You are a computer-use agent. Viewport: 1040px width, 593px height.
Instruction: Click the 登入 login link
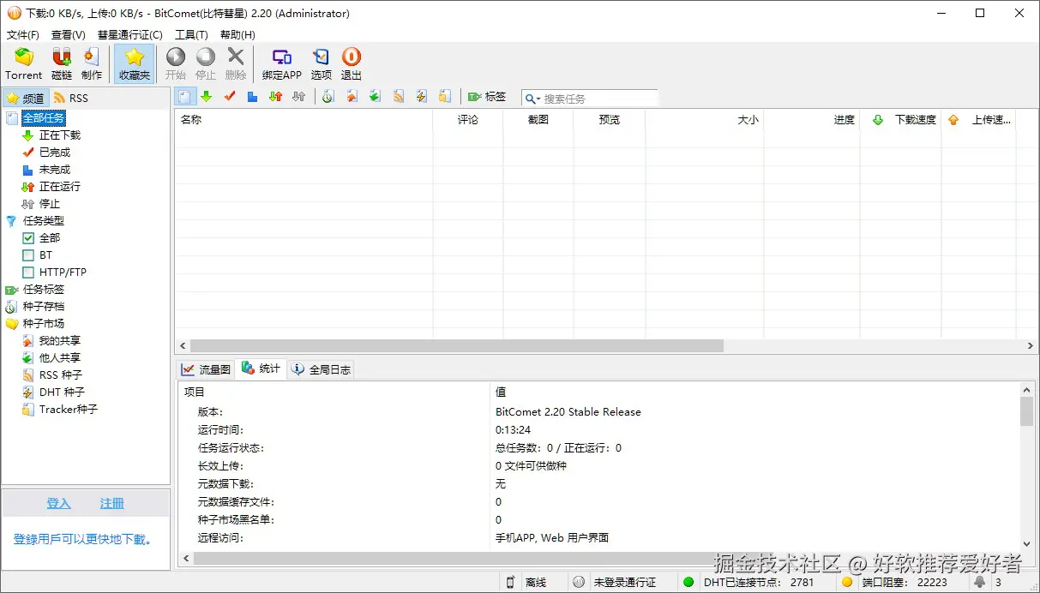(x=58, y=503)
